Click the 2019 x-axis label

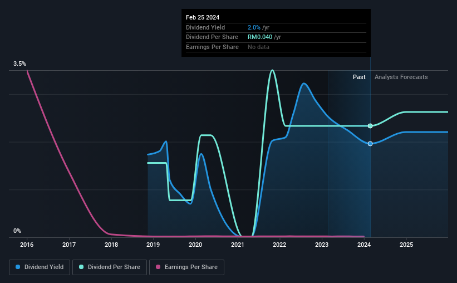point(153,245)
